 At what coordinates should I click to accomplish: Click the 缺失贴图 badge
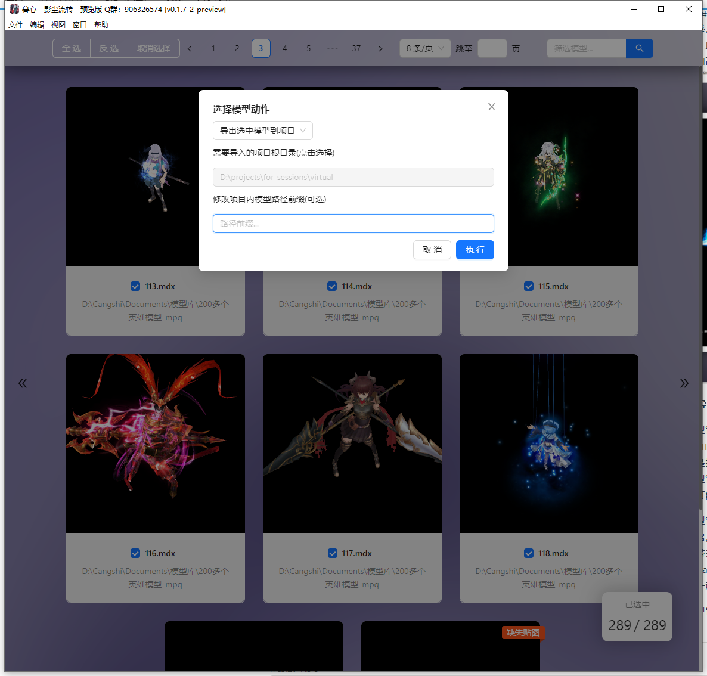pos(523,632)
